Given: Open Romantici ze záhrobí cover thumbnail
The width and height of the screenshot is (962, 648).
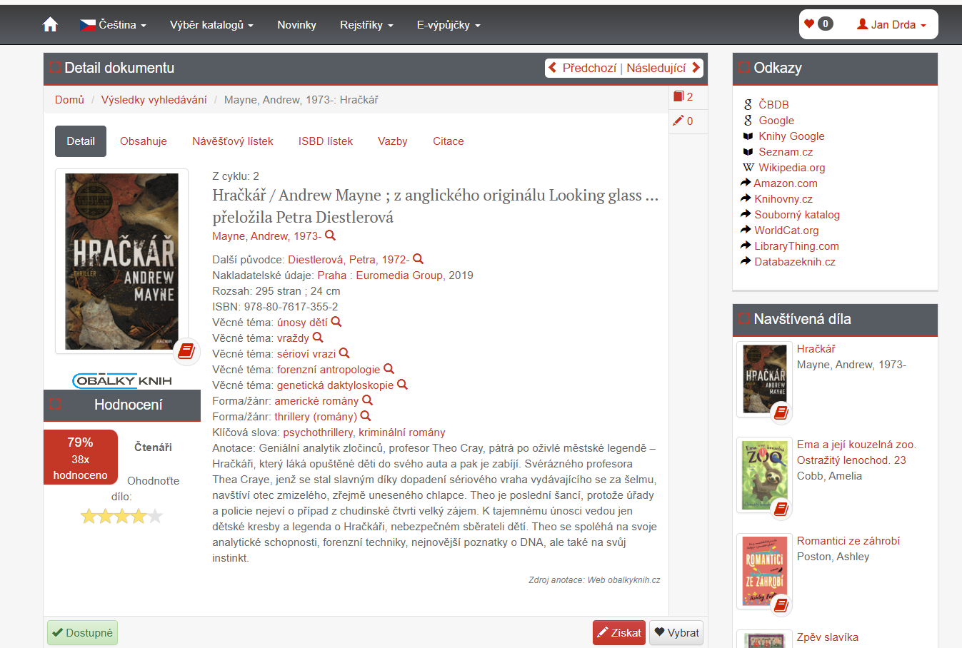Looking at the screenshot, I should 764,572.
